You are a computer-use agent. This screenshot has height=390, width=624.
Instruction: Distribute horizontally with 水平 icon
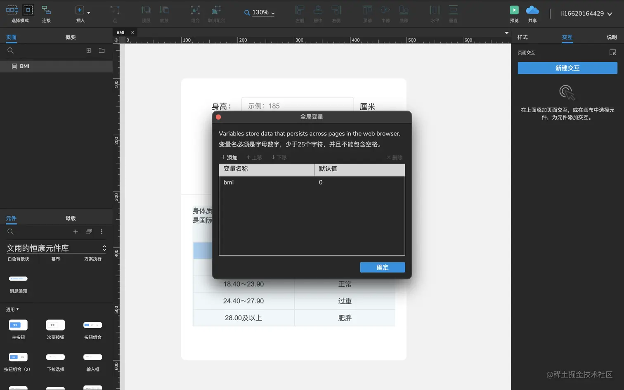pyautogui.click(x=435, y=10)
